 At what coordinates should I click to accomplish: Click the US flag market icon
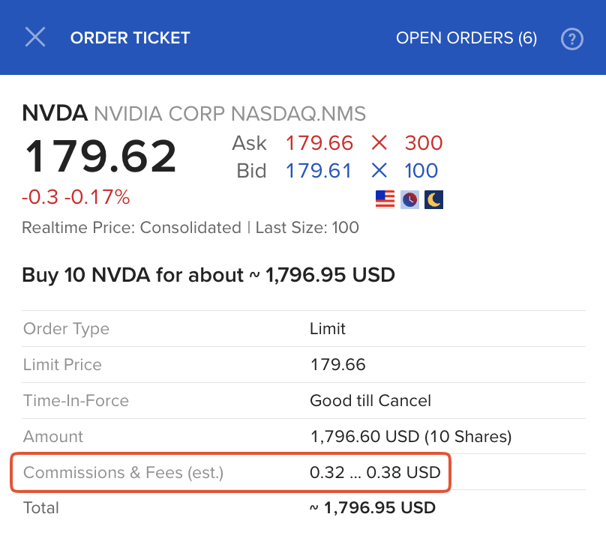tap(385, 199)
